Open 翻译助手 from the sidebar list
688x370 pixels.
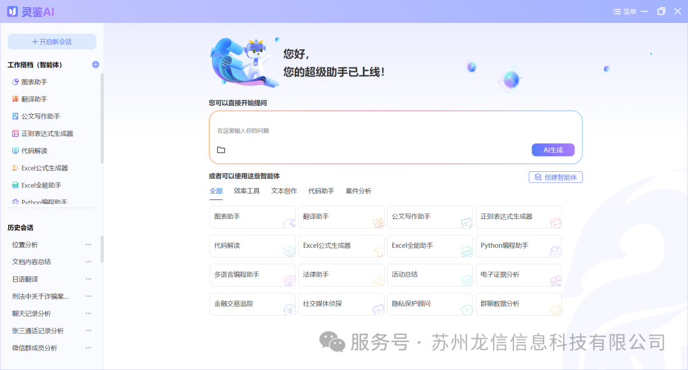(34, 99)
